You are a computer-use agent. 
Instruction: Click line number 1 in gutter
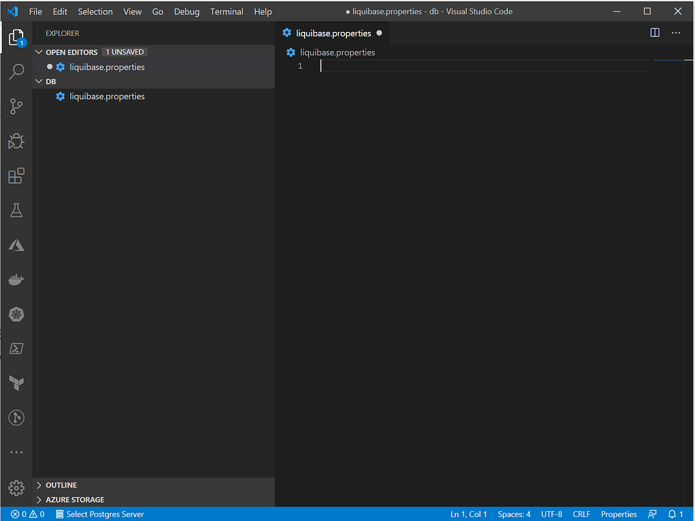point(300,66)
